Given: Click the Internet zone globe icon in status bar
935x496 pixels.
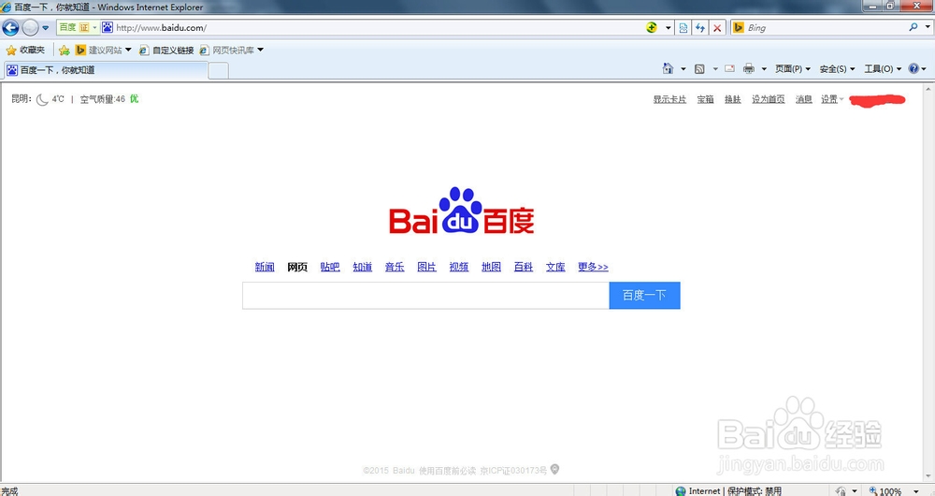Looking at the screenshot, I should coord(681,491).
